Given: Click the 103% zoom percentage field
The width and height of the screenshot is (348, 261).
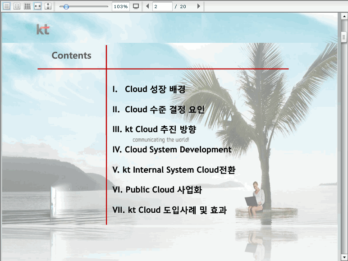Looking at the screenshot, I should [120, 6].
